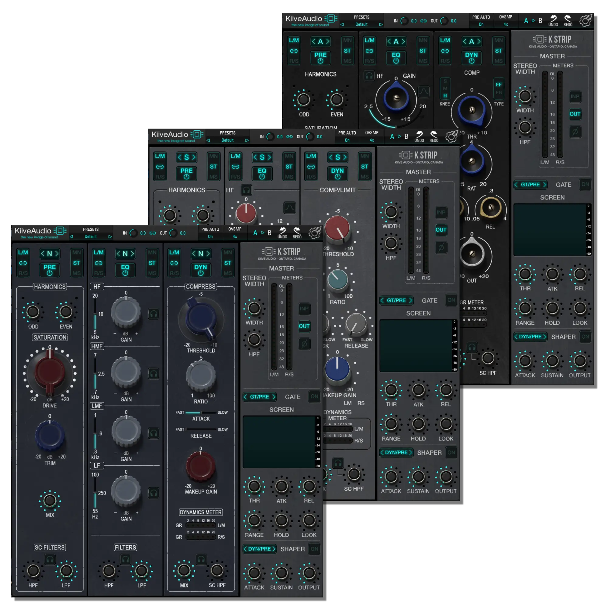Viewport: 608px width, 608px height.
Task: Click the PRE AUTO On option in the S-model header
Action: point(347,140)
